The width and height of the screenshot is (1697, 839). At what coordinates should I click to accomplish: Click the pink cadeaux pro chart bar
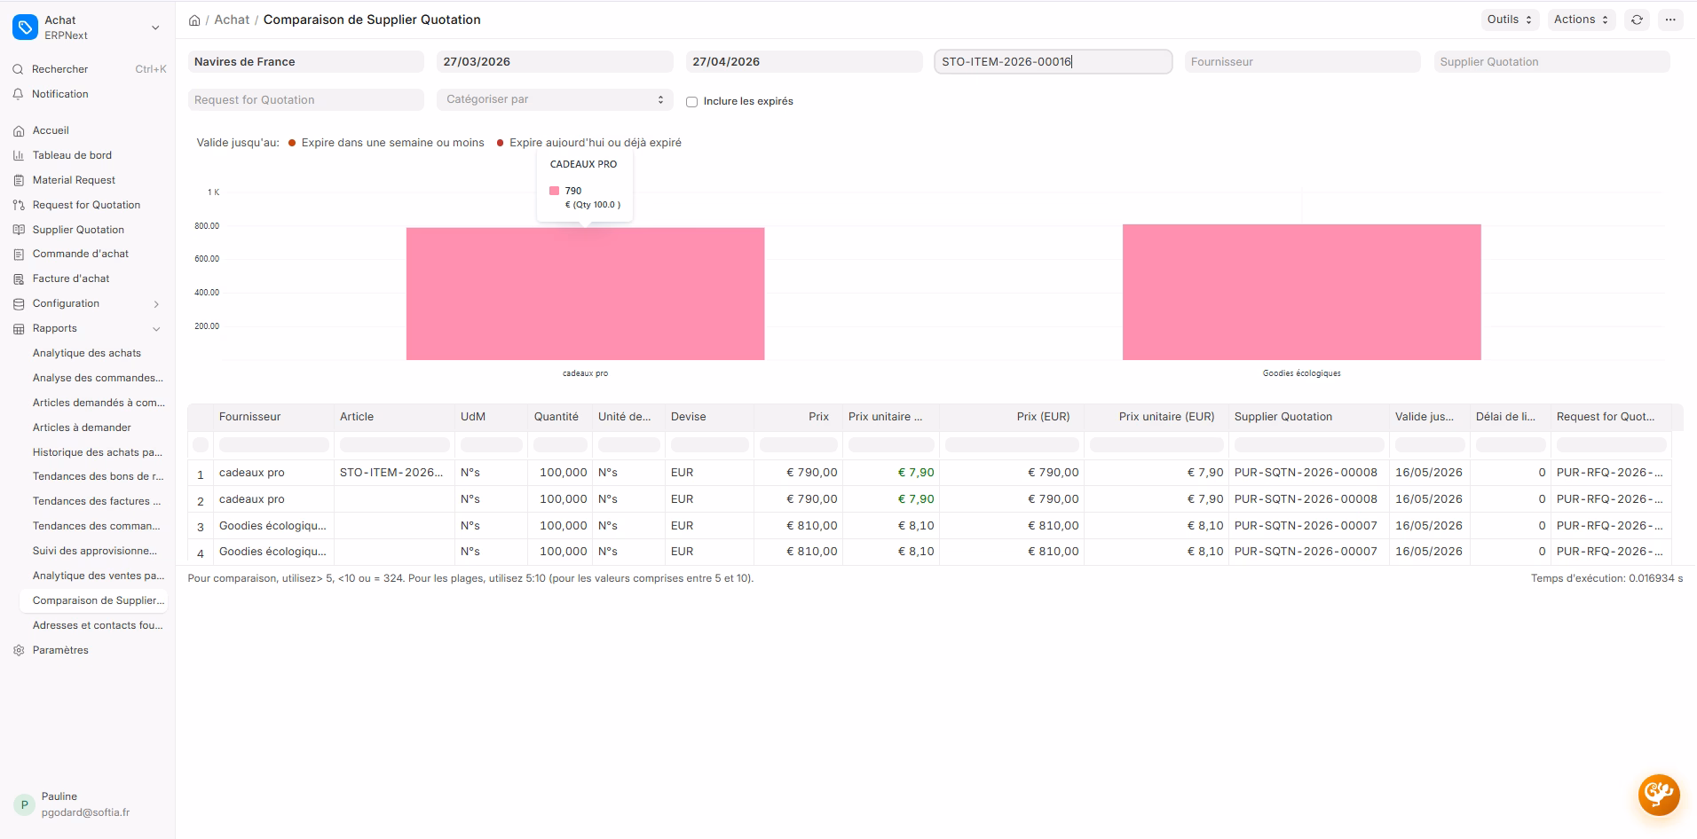[x=585, y=294]
